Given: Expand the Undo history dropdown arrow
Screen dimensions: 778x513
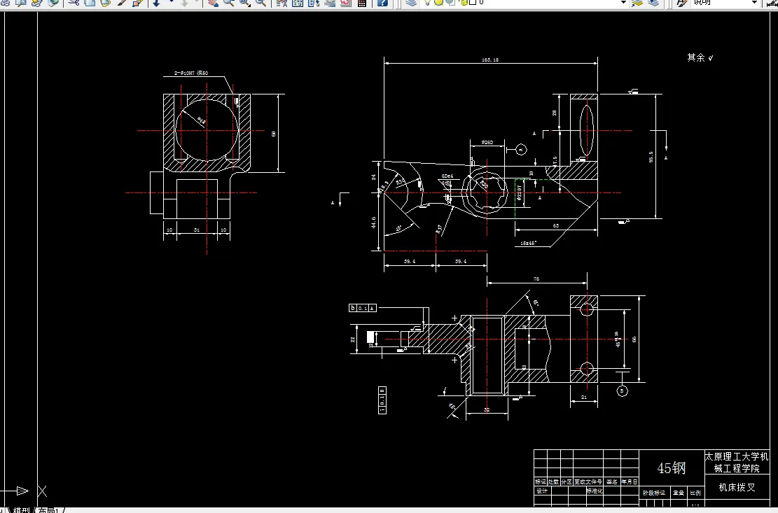Looking at the screenshot, I should click(x=171, y=2).
